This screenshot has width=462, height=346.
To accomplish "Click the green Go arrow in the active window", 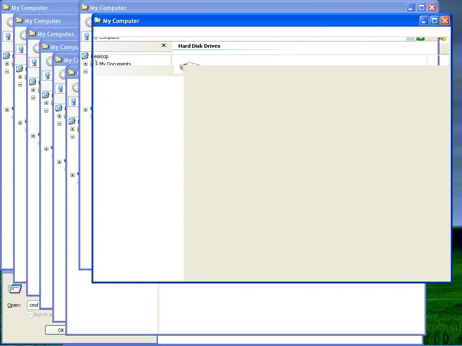I will 420,39.
